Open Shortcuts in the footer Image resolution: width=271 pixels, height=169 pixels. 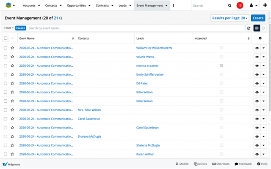pyautogui.click(x=221, y=164)
